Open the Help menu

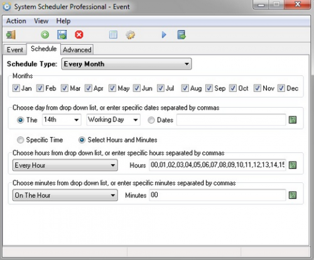(x=63, y=21)
